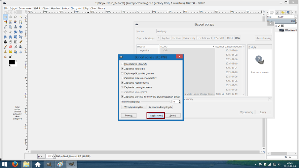Open the Filtry menu
299x168 pixels.
coord(86,8)
